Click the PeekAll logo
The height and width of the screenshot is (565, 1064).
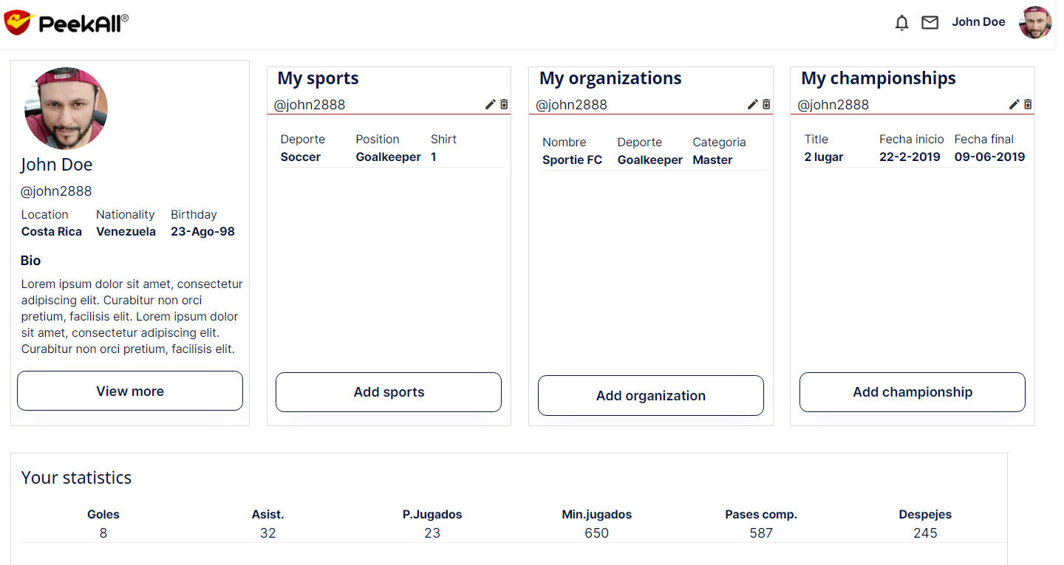click(x=66, y=23)
